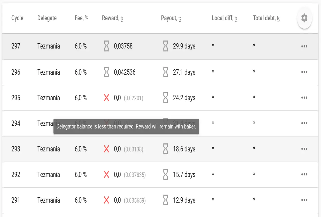Select cycle number 296
The width and height of the screenshot is (321, 217).
tap(16, 72)
